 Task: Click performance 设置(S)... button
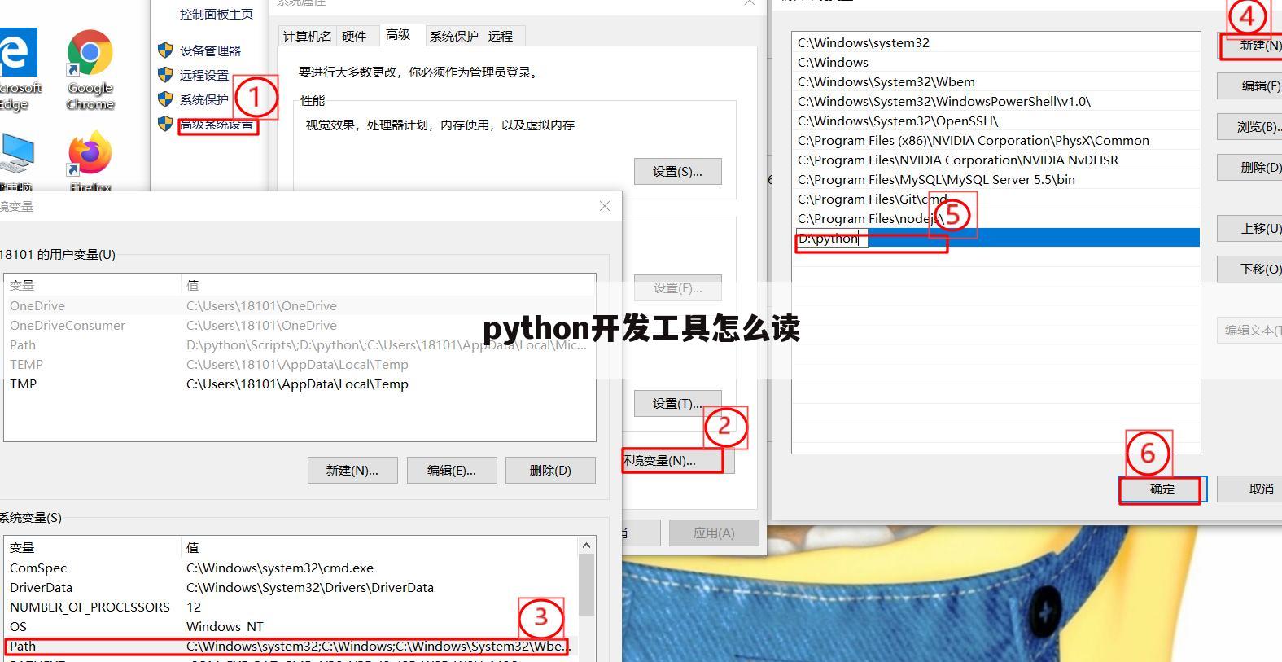point(677,171)
